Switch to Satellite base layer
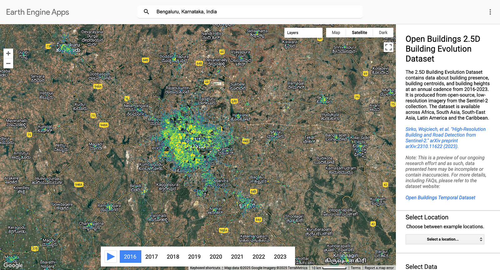Viewport: 500px width, 270px height. coord(359,32)
